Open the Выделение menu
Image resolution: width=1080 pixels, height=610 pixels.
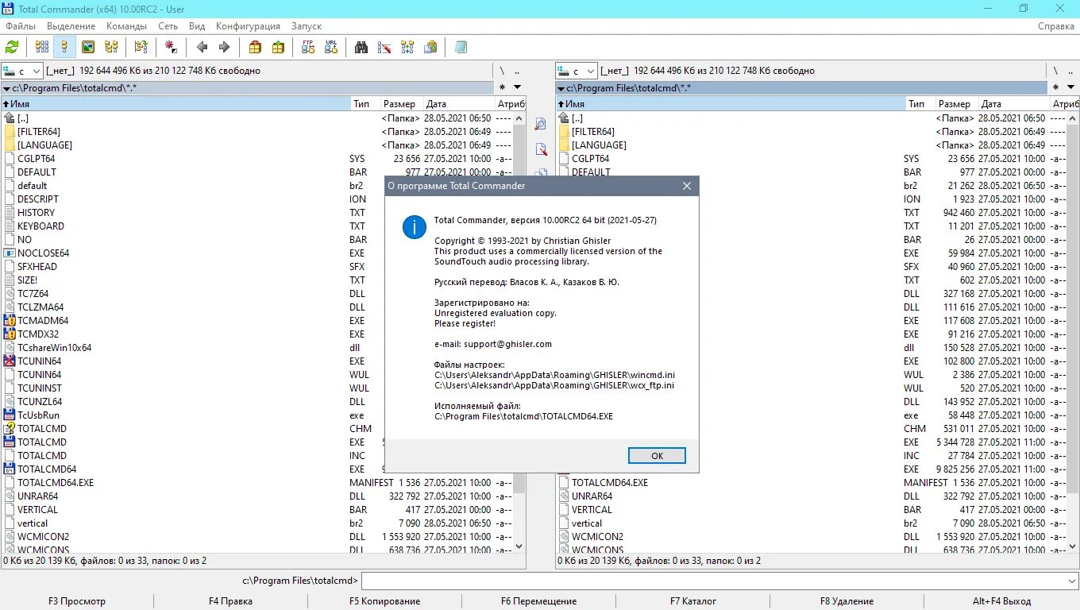pos(71,26)
